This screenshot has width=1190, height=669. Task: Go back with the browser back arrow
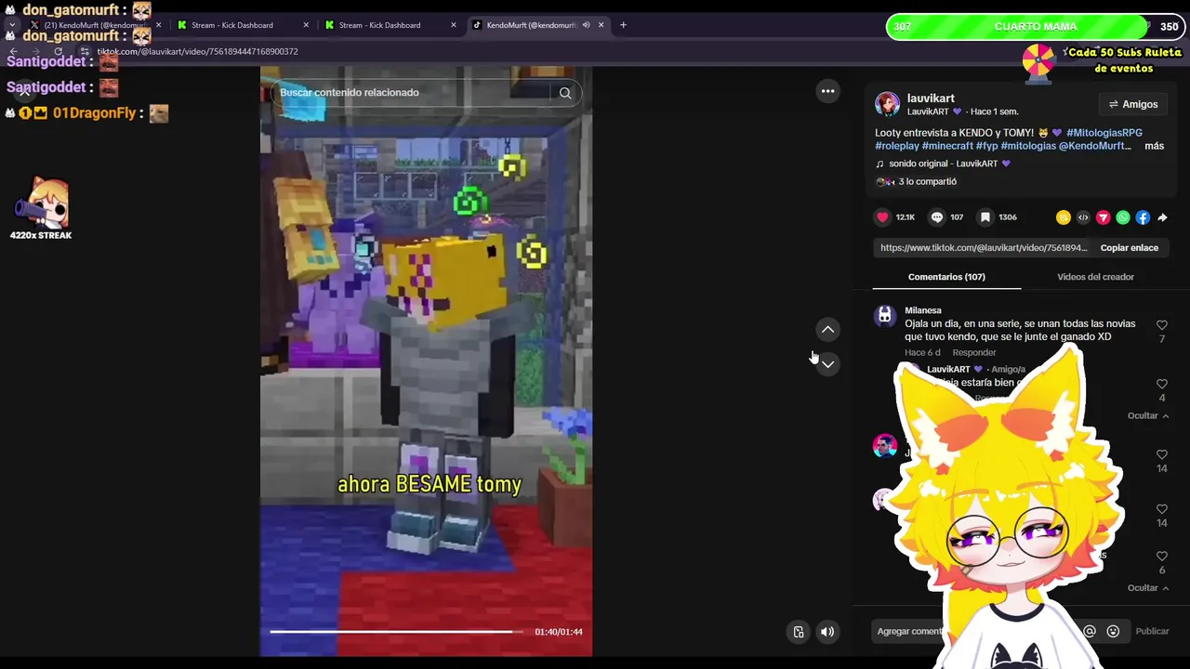[x=13, y=52]
